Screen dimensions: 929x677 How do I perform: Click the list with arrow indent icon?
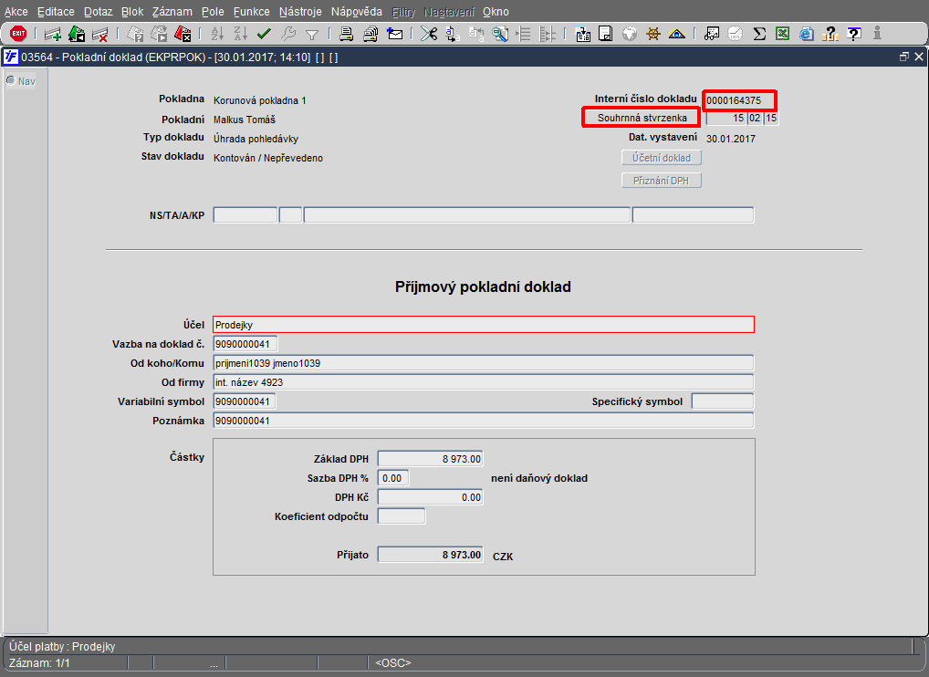pyautogui.click(x=524, y=35)
